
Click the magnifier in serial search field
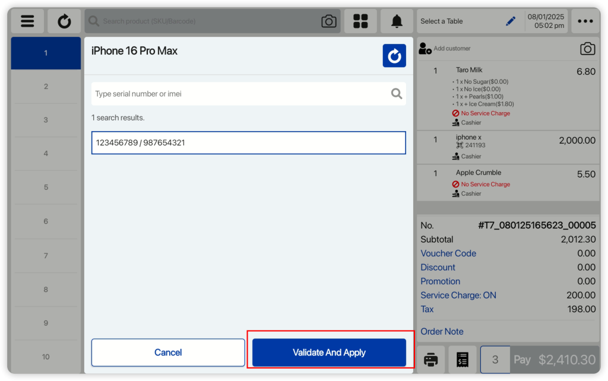point(397,94)
